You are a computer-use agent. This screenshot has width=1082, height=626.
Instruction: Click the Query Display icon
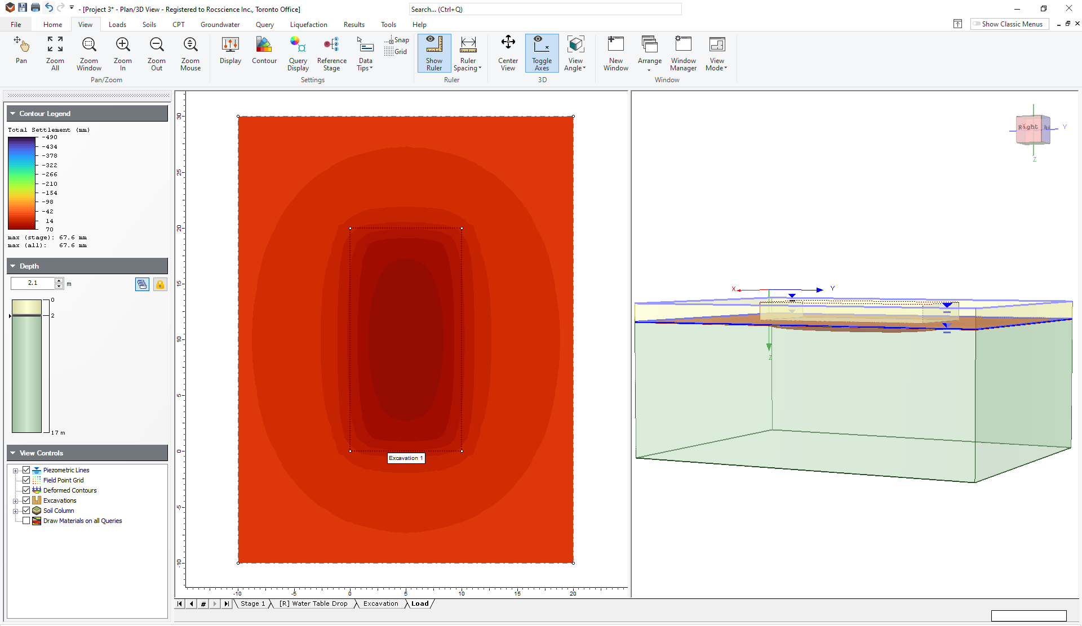(298, 53)
